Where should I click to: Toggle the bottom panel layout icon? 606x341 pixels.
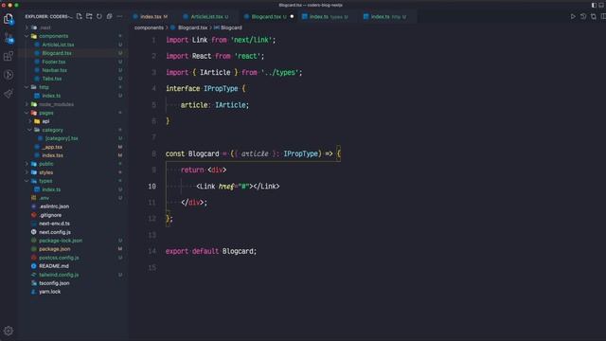[602, 5]
